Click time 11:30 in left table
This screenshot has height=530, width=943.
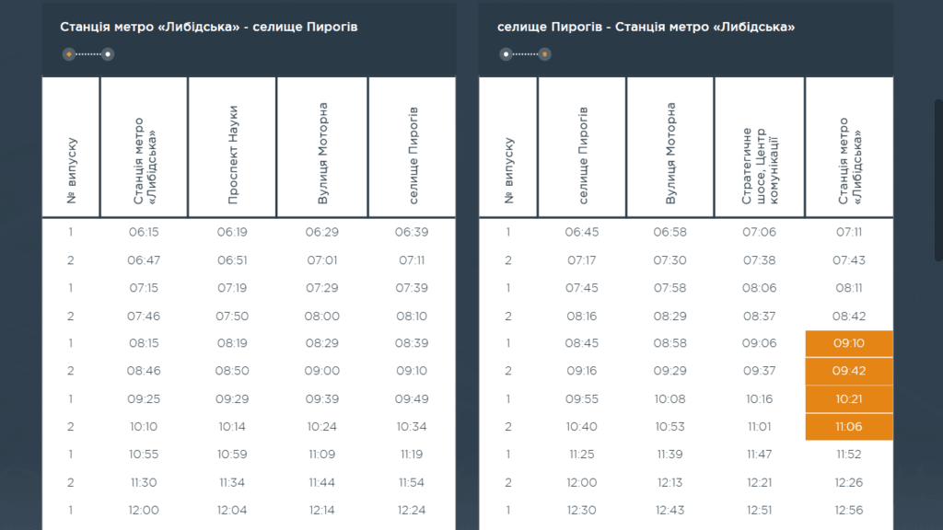pos(144,482)
